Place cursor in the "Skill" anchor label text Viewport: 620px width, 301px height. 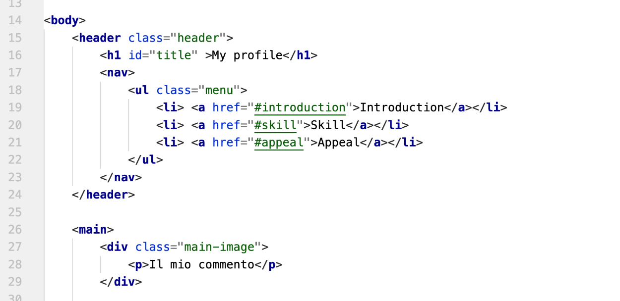coord(327,125)
